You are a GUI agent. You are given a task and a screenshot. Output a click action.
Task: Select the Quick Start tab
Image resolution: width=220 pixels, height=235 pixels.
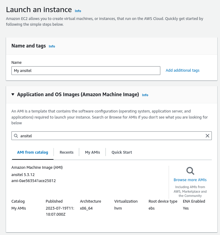coord(122,152)
